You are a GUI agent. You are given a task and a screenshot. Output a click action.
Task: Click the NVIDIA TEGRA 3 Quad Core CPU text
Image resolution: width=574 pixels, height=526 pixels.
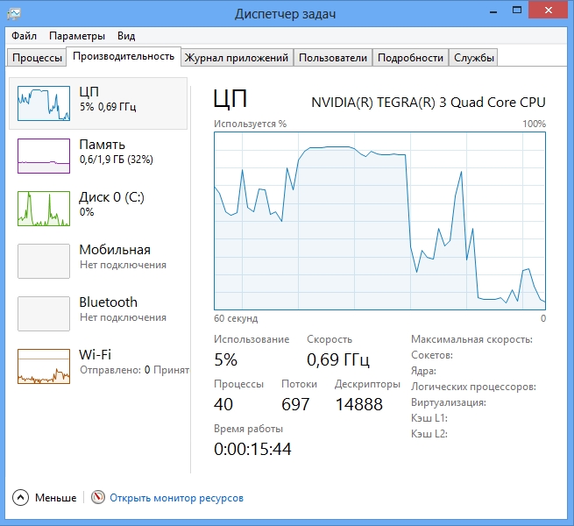click(x=429, y=103)
